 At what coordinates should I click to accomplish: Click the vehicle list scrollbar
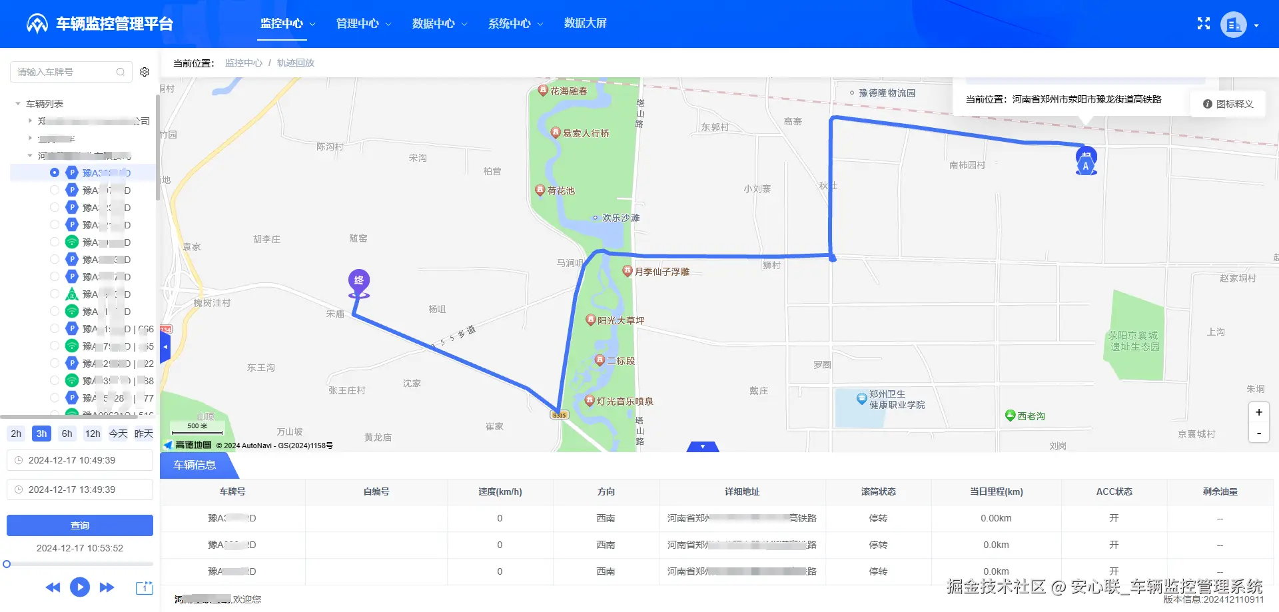point(157,147)
